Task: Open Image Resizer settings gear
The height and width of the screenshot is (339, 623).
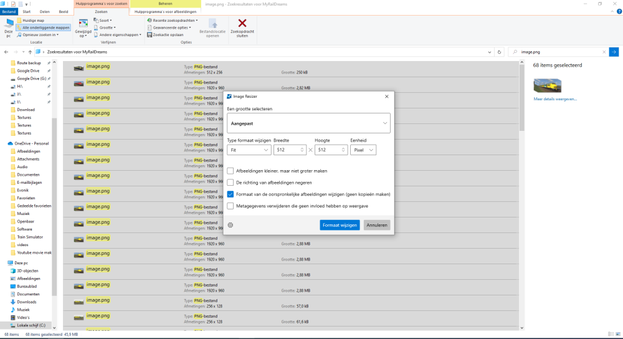Action: [x=230, y=225]
